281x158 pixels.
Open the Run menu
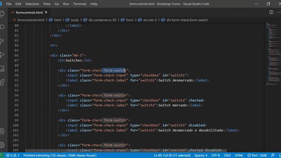(x=66, y=4)
